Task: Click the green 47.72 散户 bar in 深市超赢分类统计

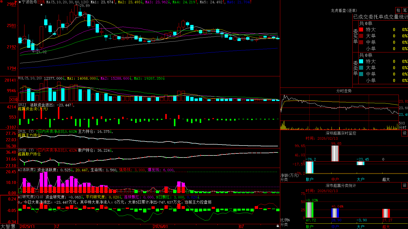Action: tap(310, 210)
